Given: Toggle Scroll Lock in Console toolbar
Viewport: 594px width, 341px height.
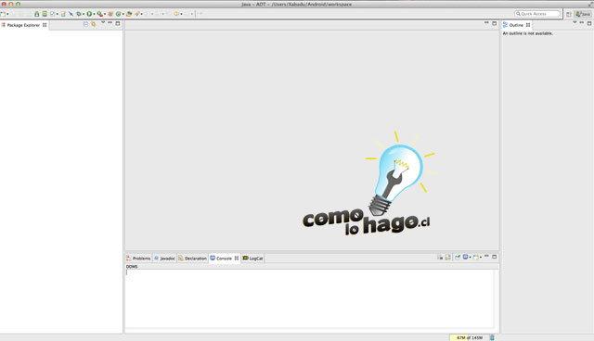Looking at the screenshot, I should click(447, 257).
